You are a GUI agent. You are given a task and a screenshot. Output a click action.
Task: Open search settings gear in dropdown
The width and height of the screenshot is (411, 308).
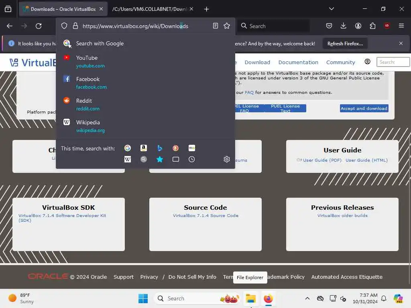pos(227,159)
